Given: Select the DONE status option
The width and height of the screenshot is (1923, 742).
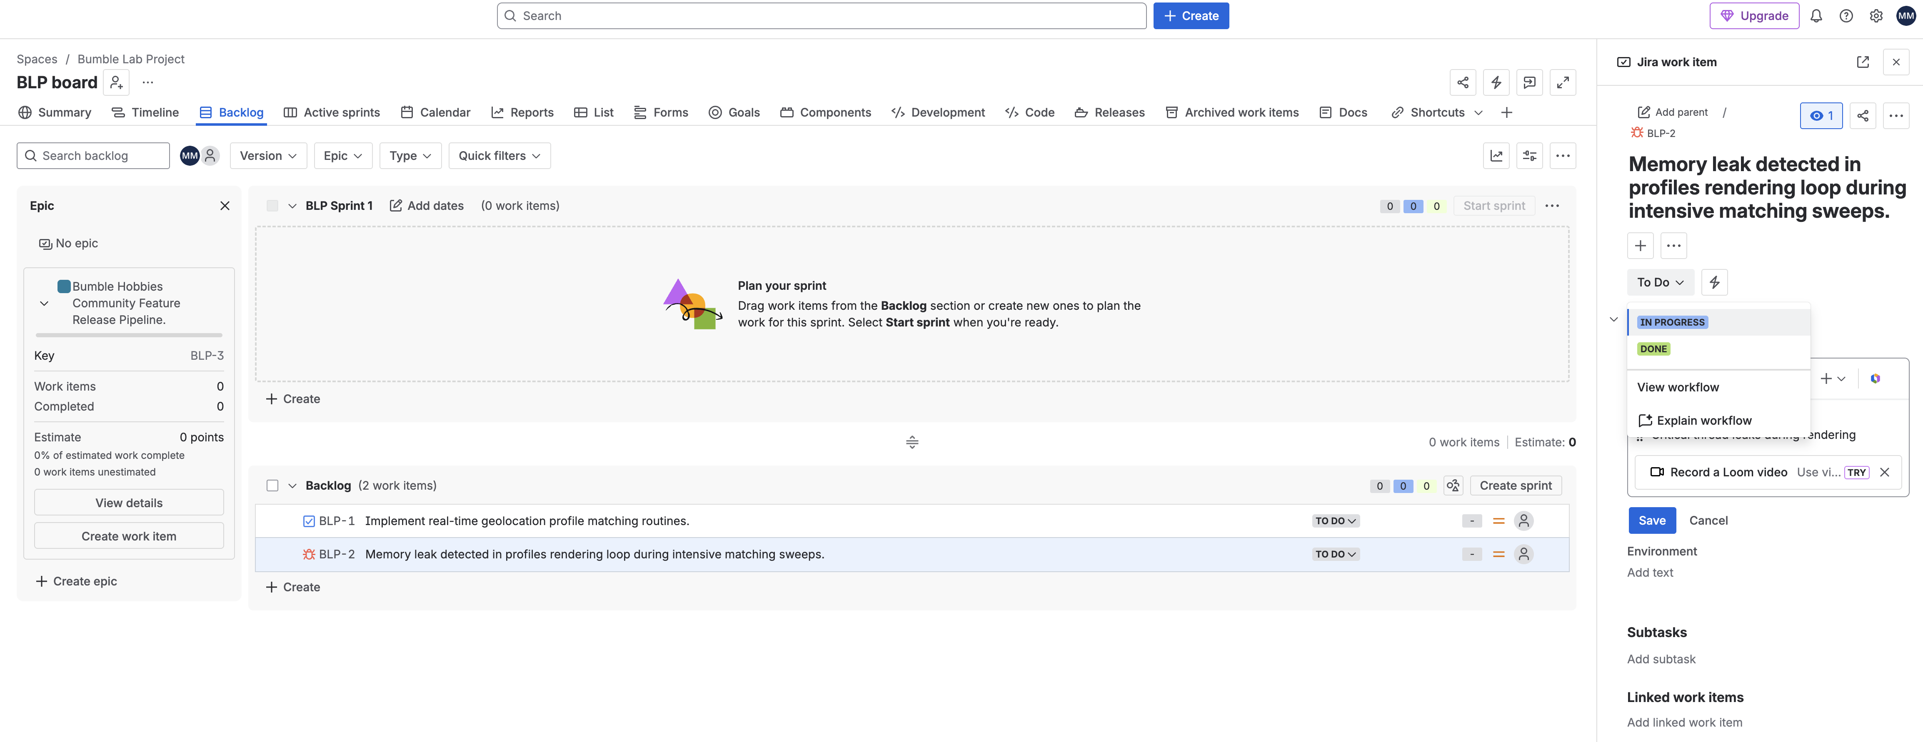Looking at the screenshot, I should 1718,349.
